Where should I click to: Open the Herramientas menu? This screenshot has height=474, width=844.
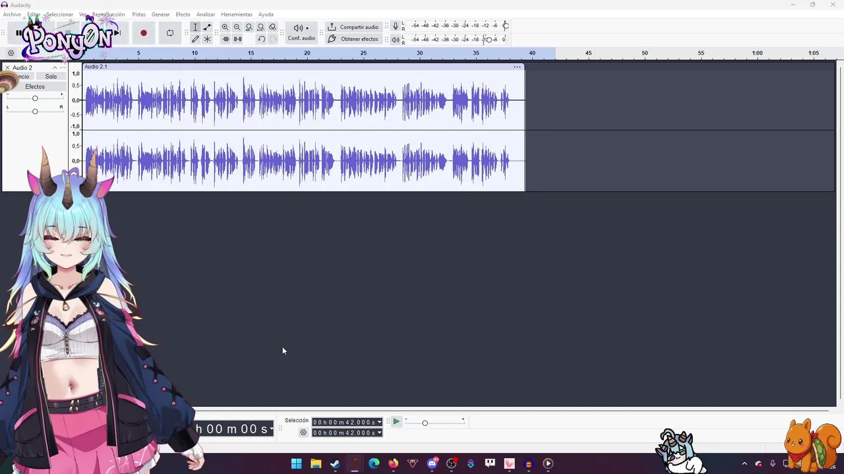pyautogui.click(x=237, y=14)
